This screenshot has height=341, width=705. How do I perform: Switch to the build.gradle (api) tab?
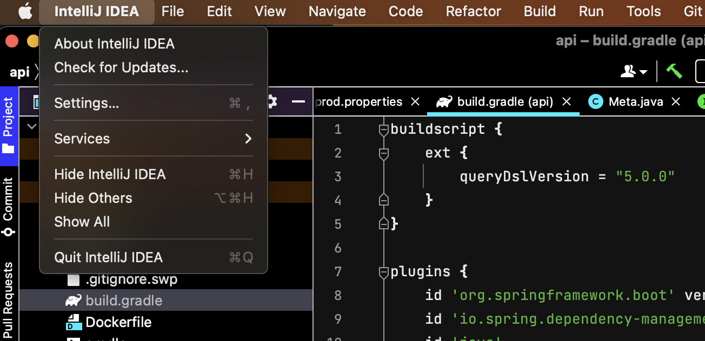pos(505,101)
